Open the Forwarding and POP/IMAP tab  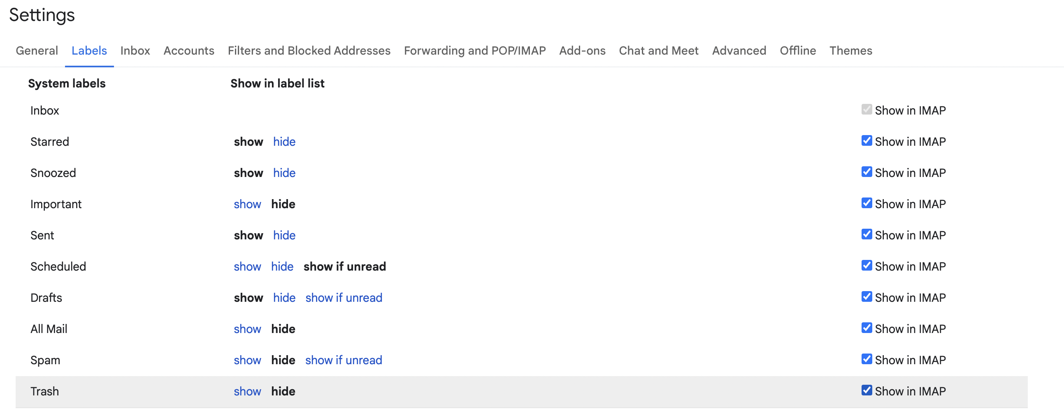(x=474, y=50)
